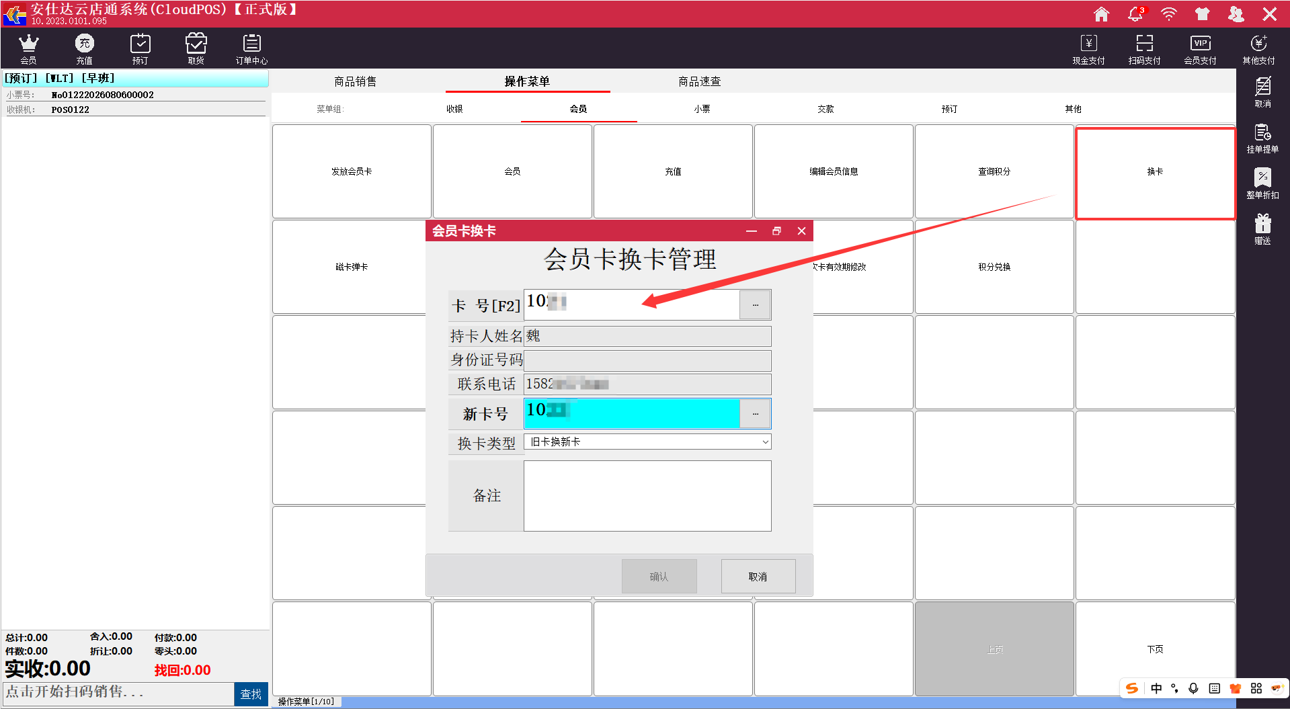Click the 持卡人姓名 field
Image resolution: width=1290 pixels, height=709 pixels.
click(x=647, y=336)
